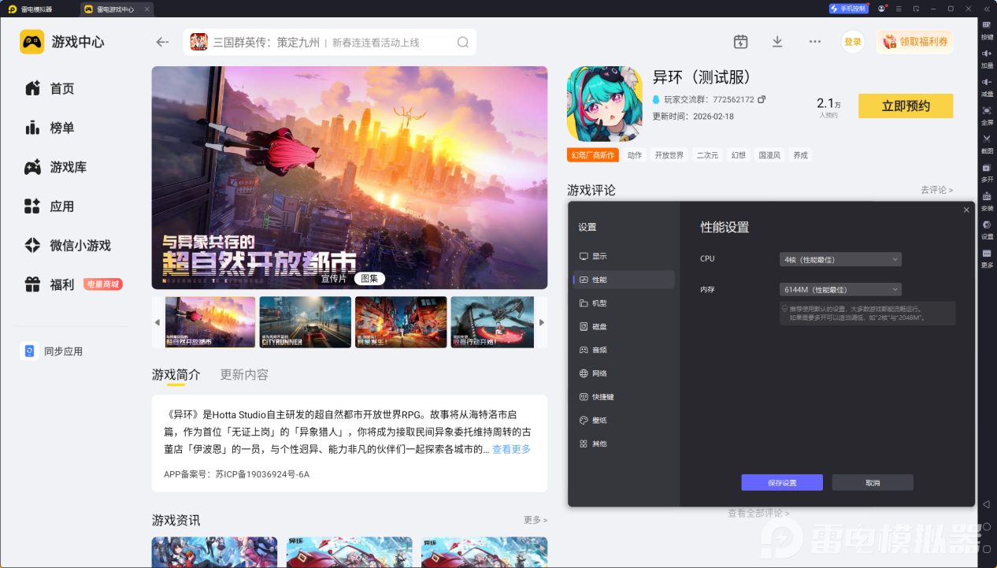Open 游戏库 game library in sidebar

pyautogui.click(x=56, y=167)
